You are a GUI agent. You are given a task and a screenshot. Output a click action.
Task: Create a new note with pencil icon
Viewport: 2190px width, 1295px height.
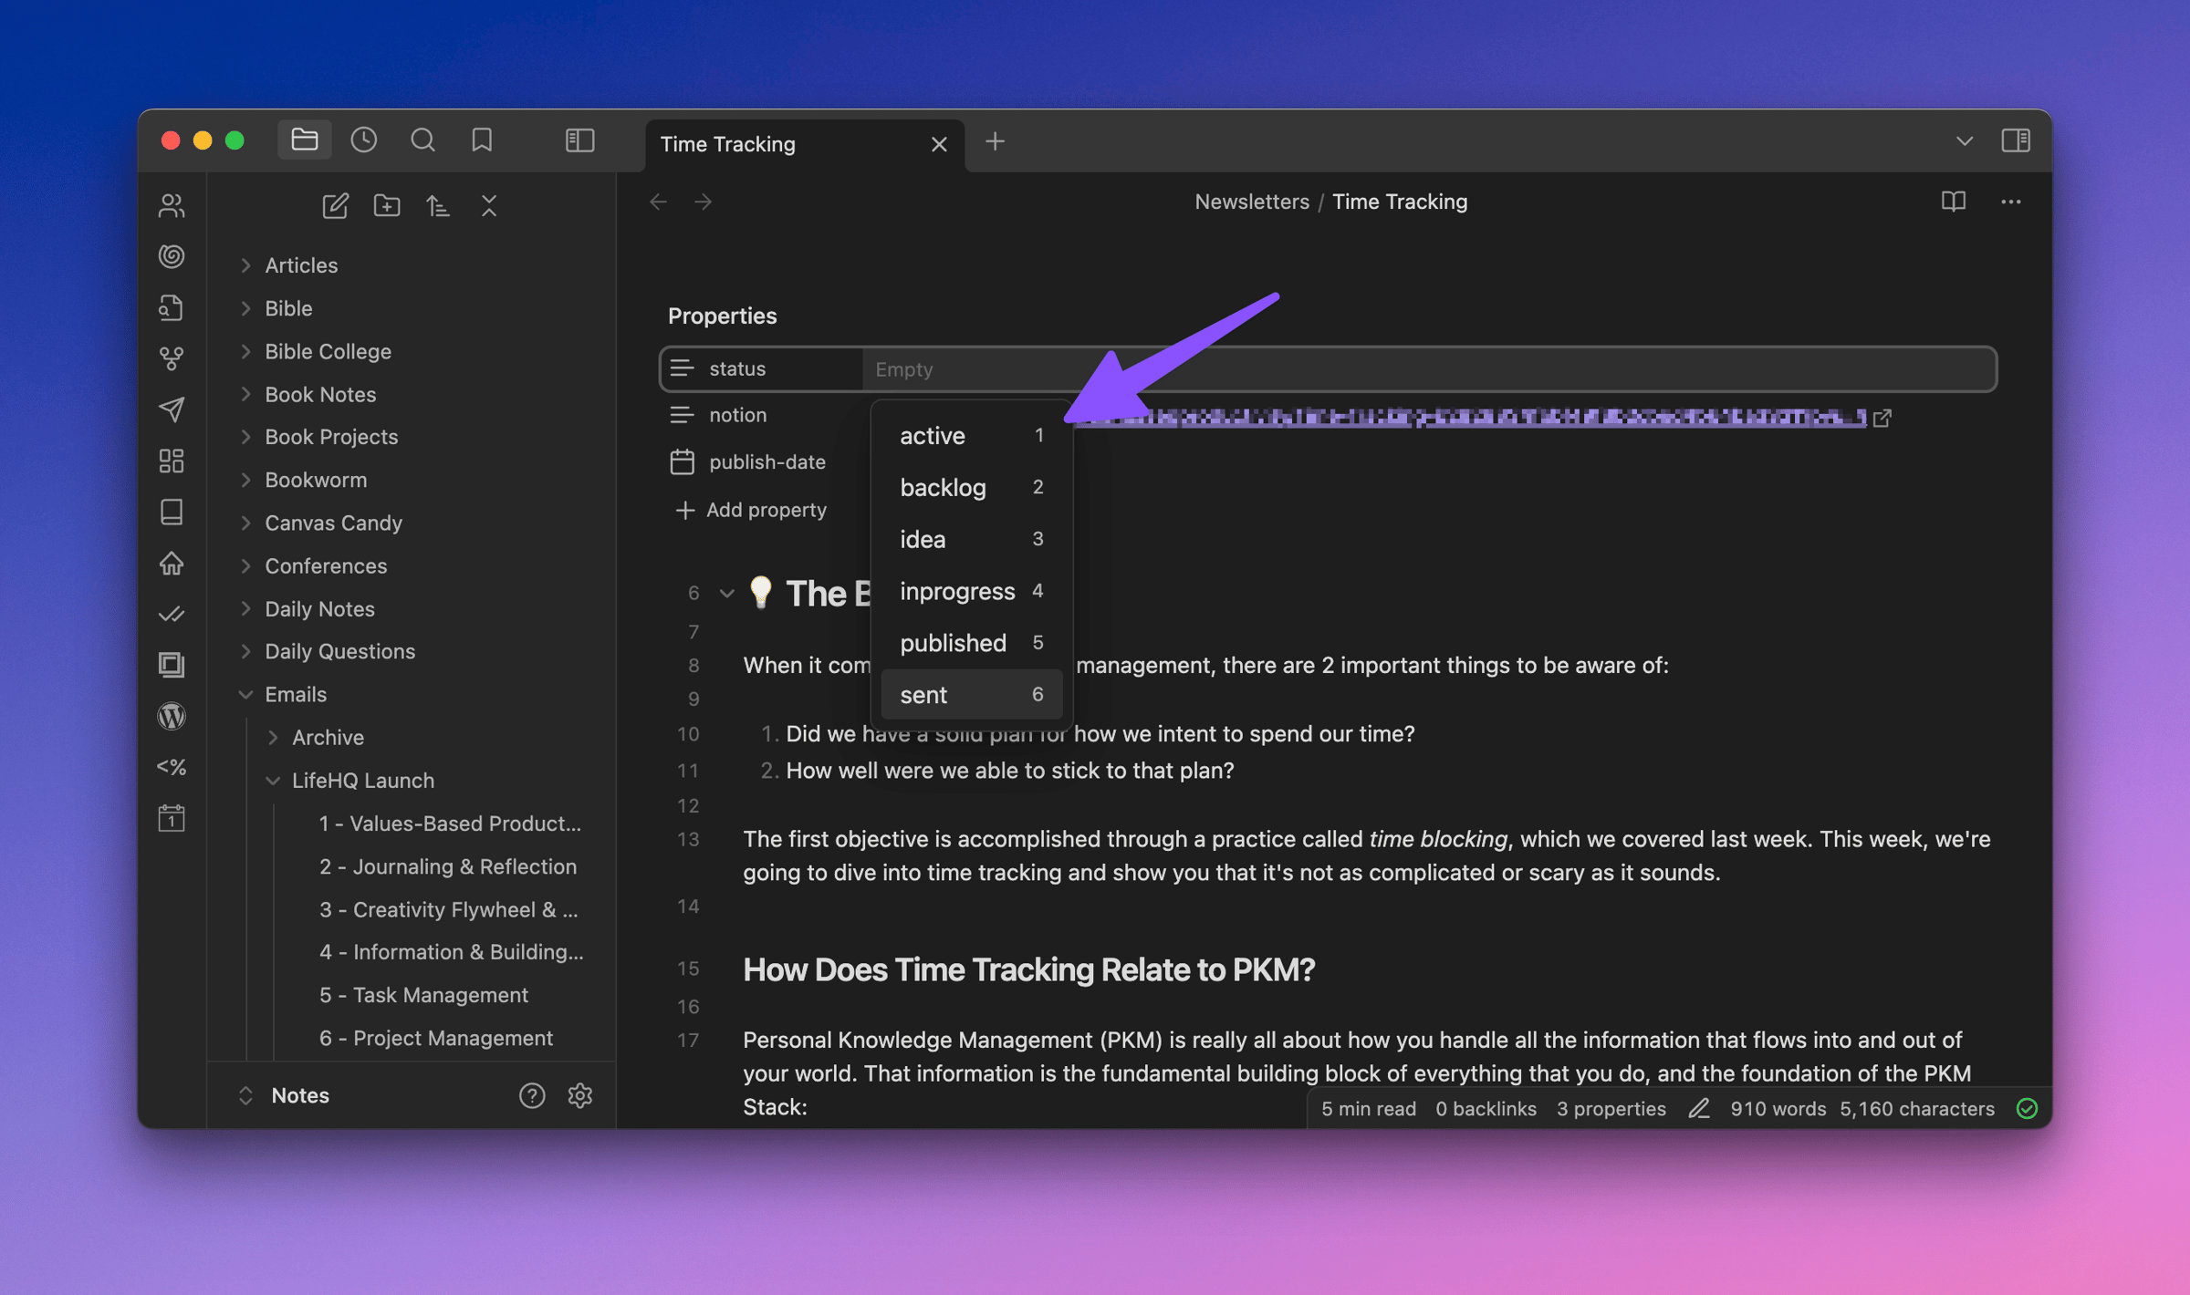(x=335, y=206)
